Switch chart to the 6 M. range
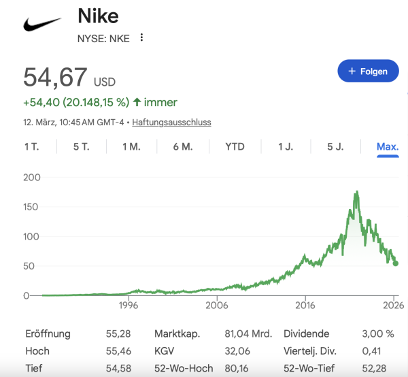The height and width of the screenshot is (377, 408). [182, 147]
